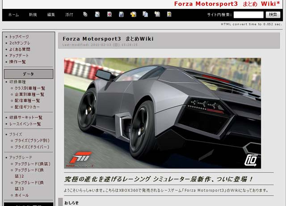Click the Forza Motorsport logo in banner
286x206 pixels.
click(x=81, y=157)
